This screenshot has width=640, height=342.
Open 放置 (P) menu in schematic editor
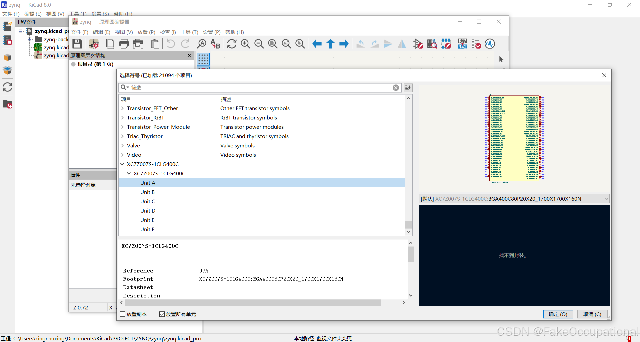146,32
